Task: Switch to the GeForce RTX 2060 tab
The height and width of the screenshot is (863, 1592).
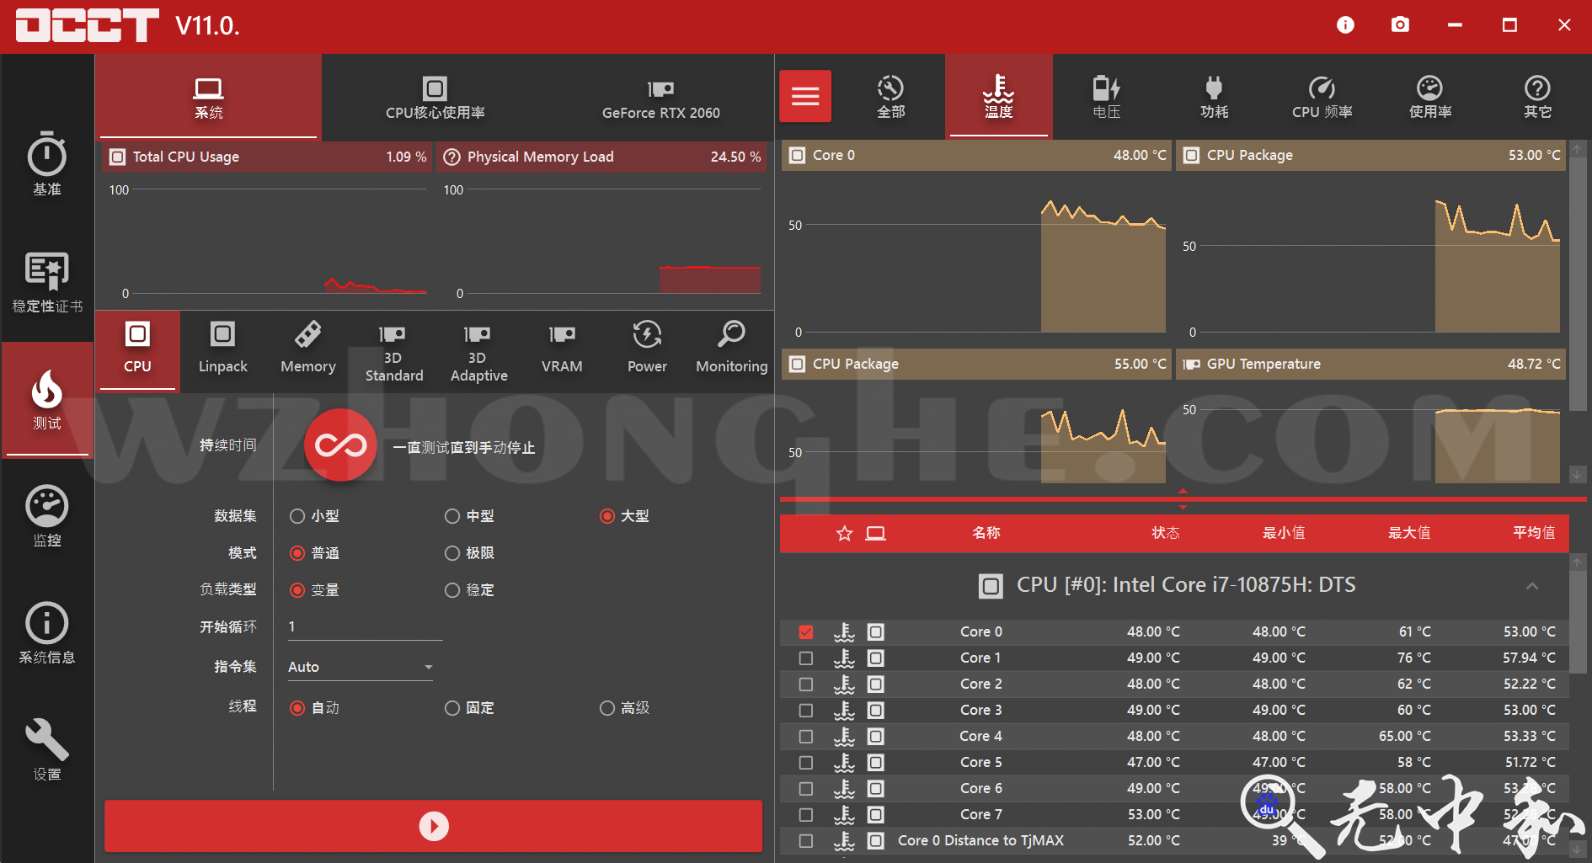Action: [660, 97]
